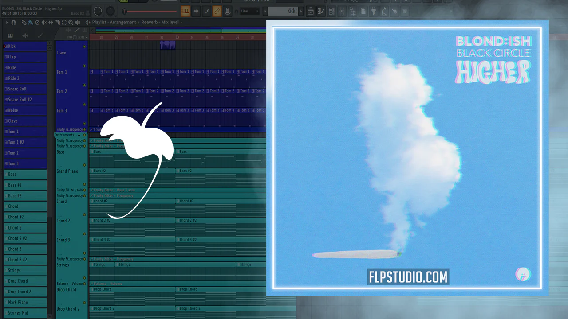Screen dimensions: 568x319
Task: Click the Drop Chord 2 pattern in picker
Action: tap(25, 292)
